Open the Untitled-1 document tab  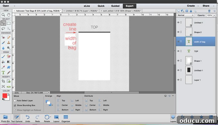[81, 11]
